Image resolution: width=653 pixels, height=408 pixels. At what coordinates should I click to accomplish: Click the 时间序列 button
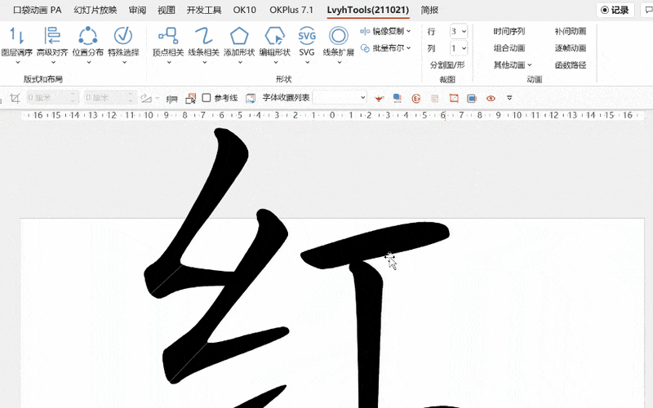509,31
